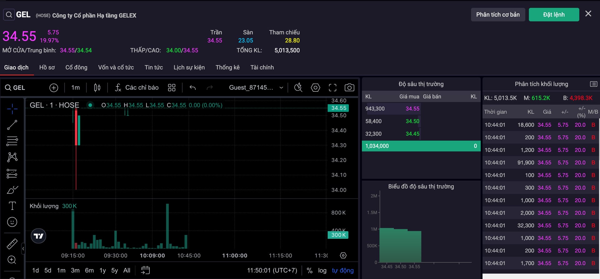Enter fullscreen chart mode

click(x=332, y=88)
